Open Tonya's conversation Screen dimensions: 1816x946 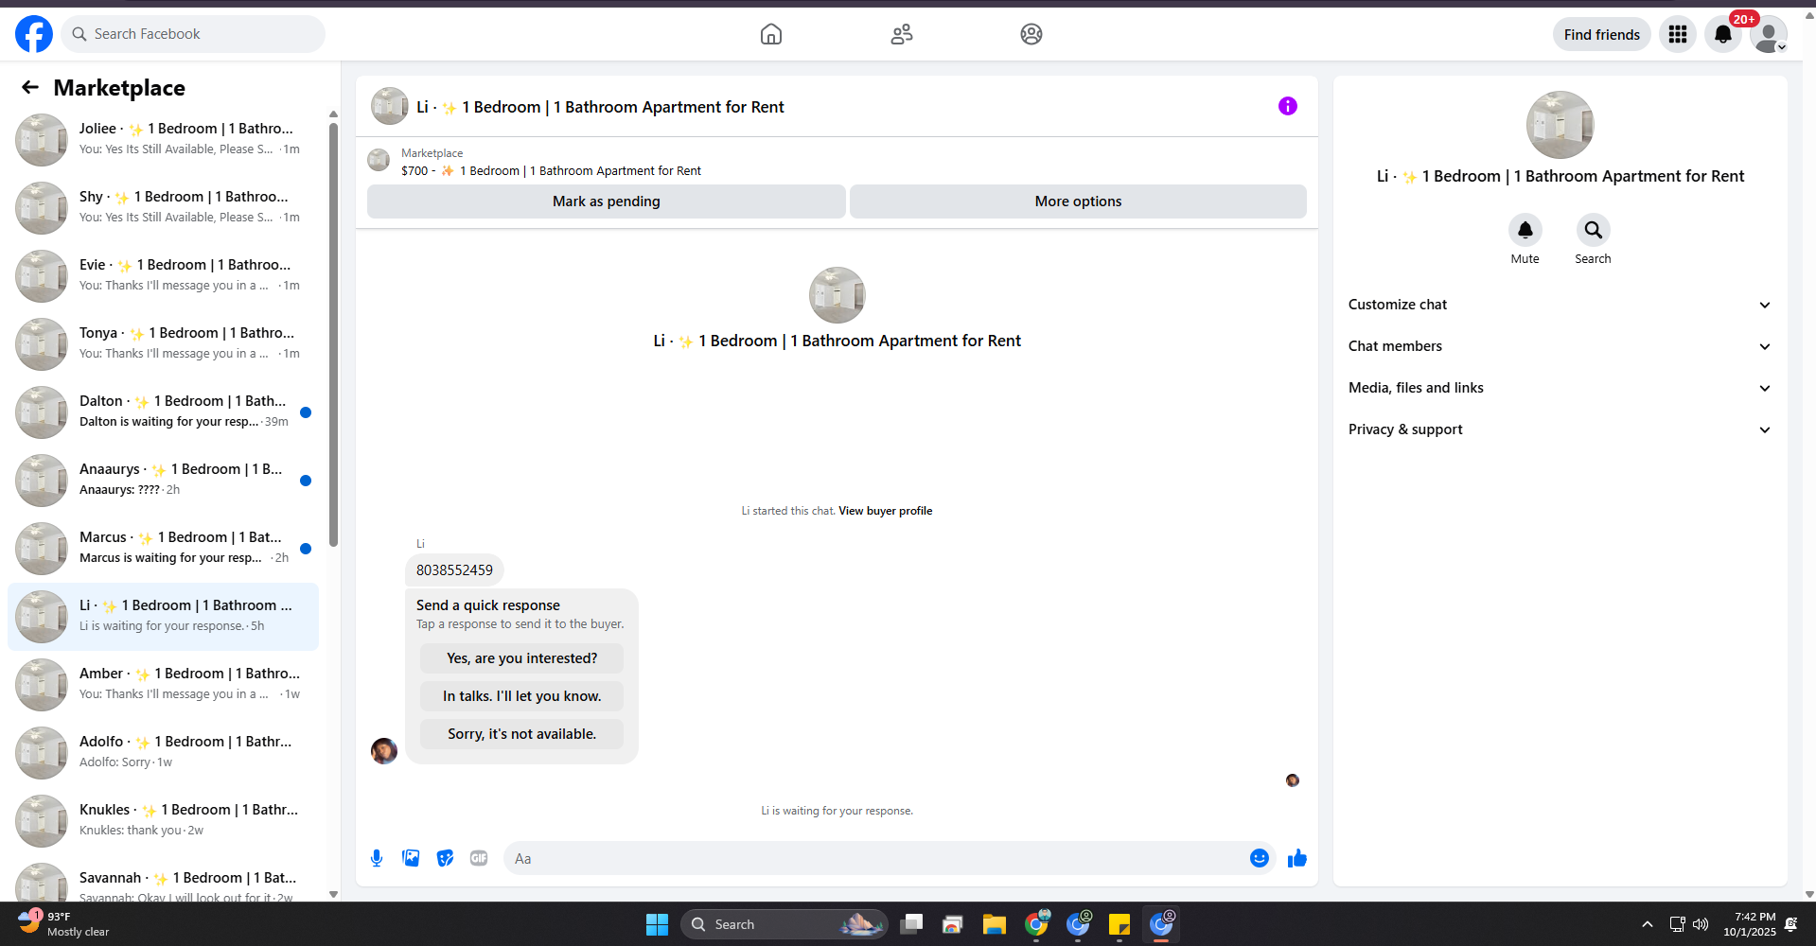(163, 344)
